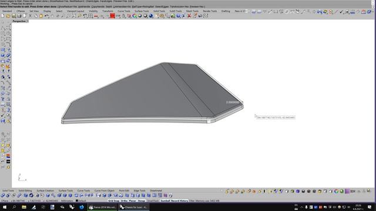Image resolution: width=376 pixels, height=211 pixels.
Task: Click AddHandle command line option
Action: click(84, 6)
